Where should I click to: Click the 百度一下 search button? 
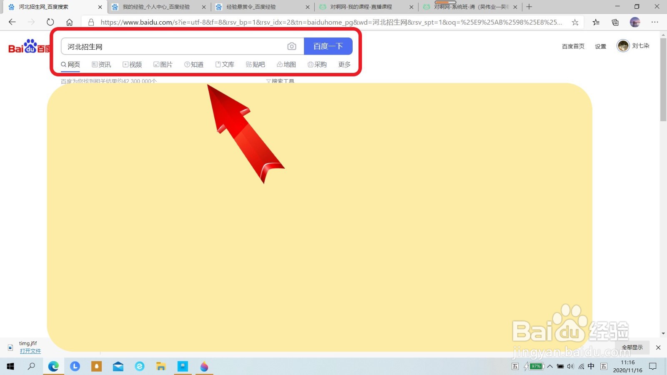[x=328, y=46]
